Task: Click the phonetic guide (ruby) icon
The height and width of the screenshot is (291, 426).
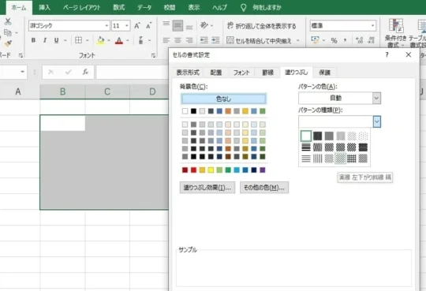Action: click(140, 40)
